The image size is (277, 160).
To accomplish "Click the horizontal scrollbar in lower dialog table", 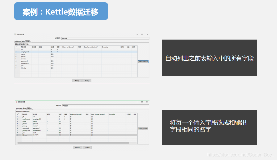I will [x=74, y=143].
